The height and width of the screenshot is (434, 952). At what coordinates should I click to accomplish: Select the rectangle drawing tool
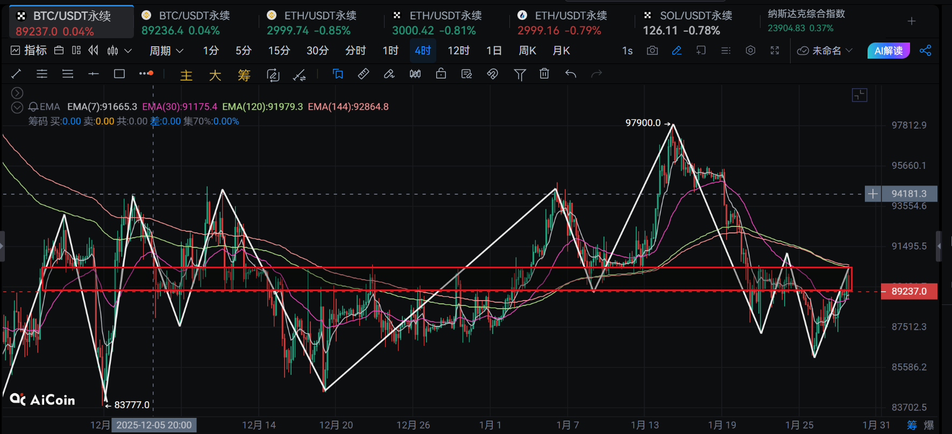click(x=119, y=74)
